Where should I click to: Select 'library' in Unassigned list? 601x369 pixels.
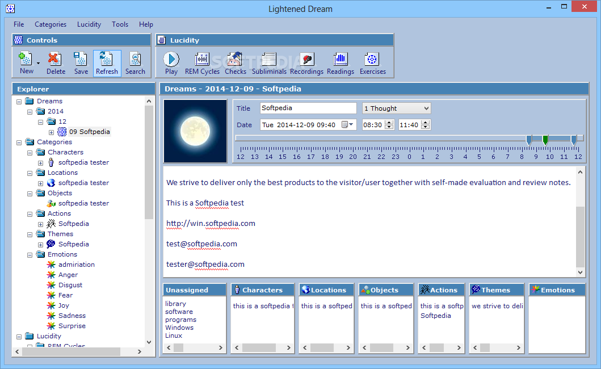click(175, 303)
